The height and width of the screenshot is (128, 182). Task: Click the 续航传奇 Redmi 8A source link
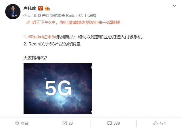(66, 15)
